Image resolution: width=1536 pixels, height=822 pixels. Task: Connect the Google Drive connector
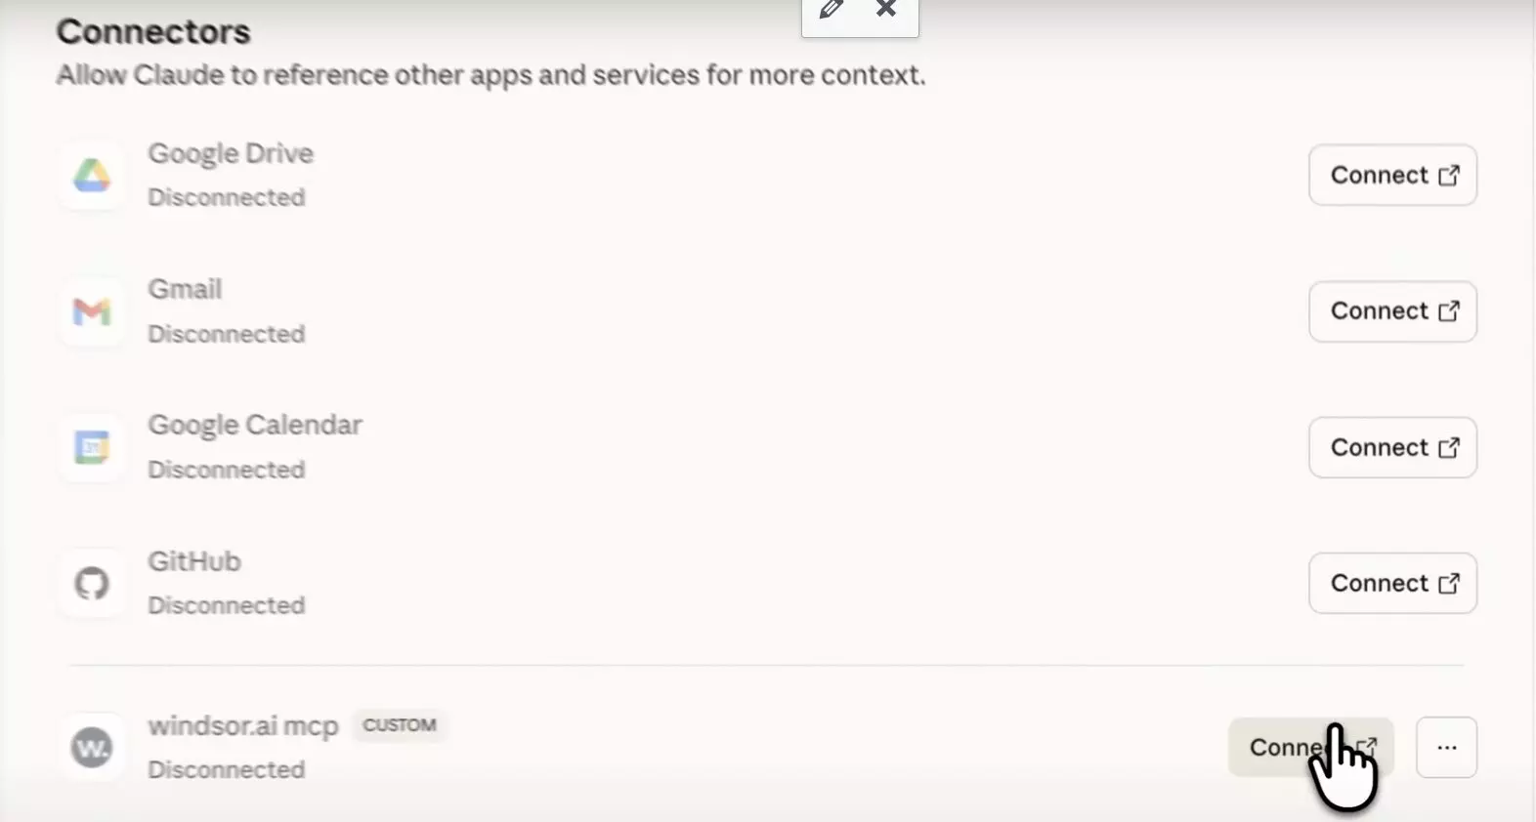tap(1392, 176)
